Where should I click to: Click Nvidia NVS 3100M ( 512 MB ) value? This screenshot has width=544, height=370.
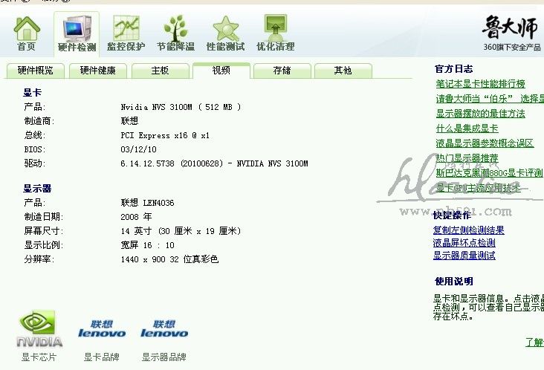181,107
